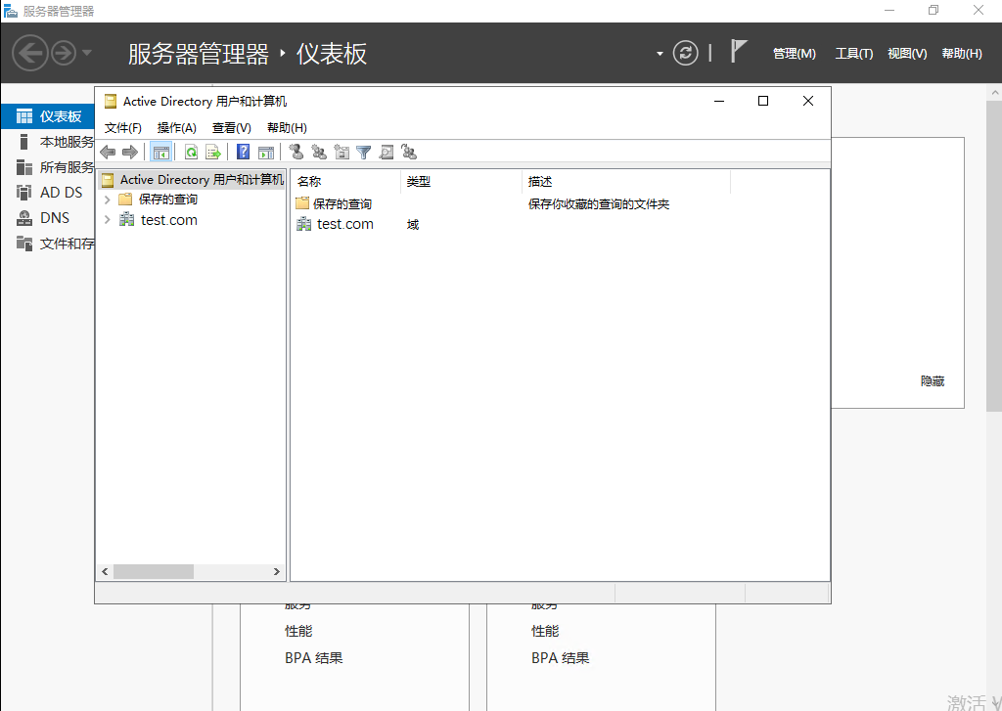
Task: Click Server Manager vertical scrollbar thumb
Action: (x=994, y=255)
